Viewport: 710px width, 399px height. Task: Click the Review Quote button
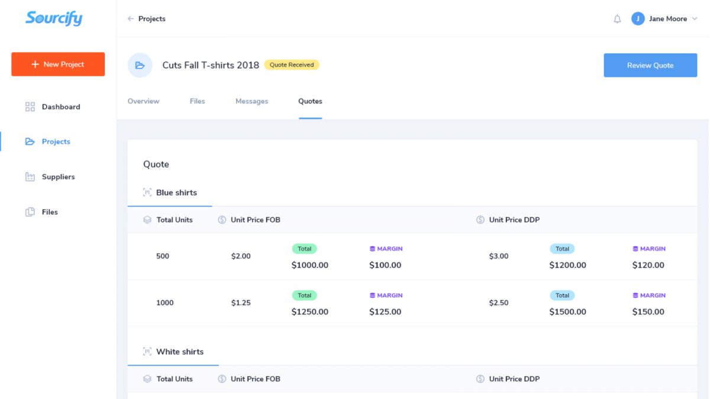[x=650, y=65]
